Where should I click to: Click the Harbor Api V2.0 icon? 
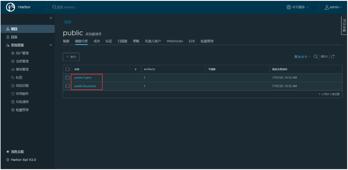(x=8, y=160)
